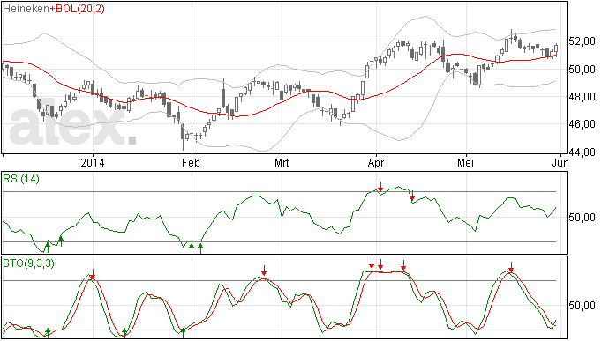Select the RSI(14) panel label
The width and height of the screenshot is (609, 341).
click(21, 179)
